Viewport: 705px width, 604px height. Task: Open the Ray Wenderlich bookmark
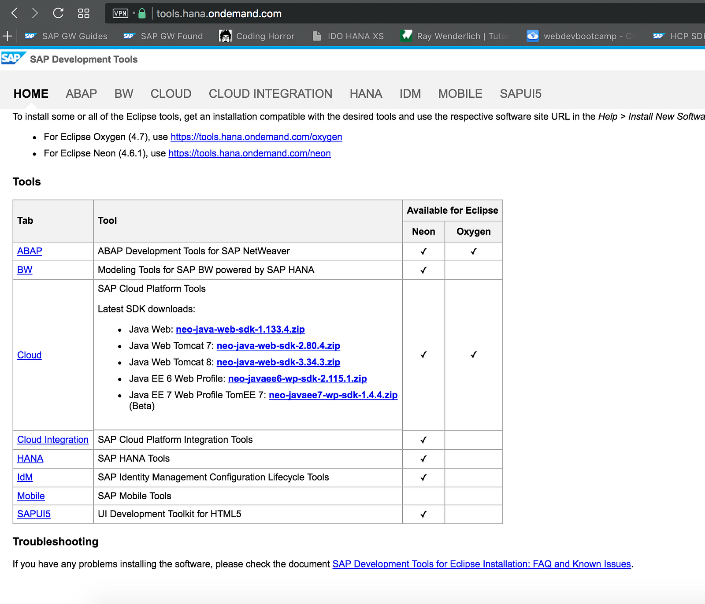click(x=454, y=36)
